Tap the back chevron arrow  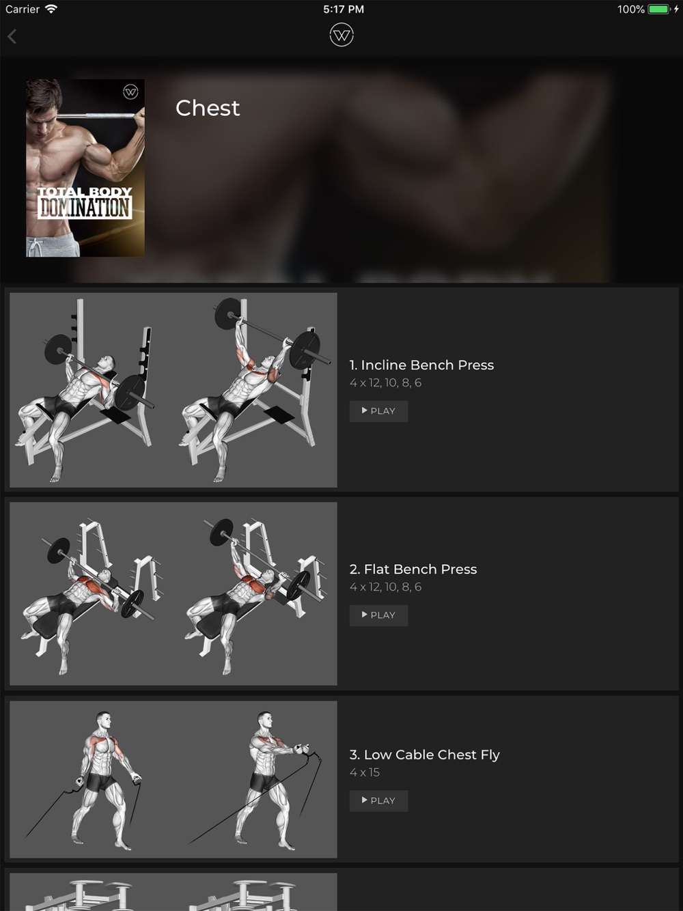coord(12,36)
